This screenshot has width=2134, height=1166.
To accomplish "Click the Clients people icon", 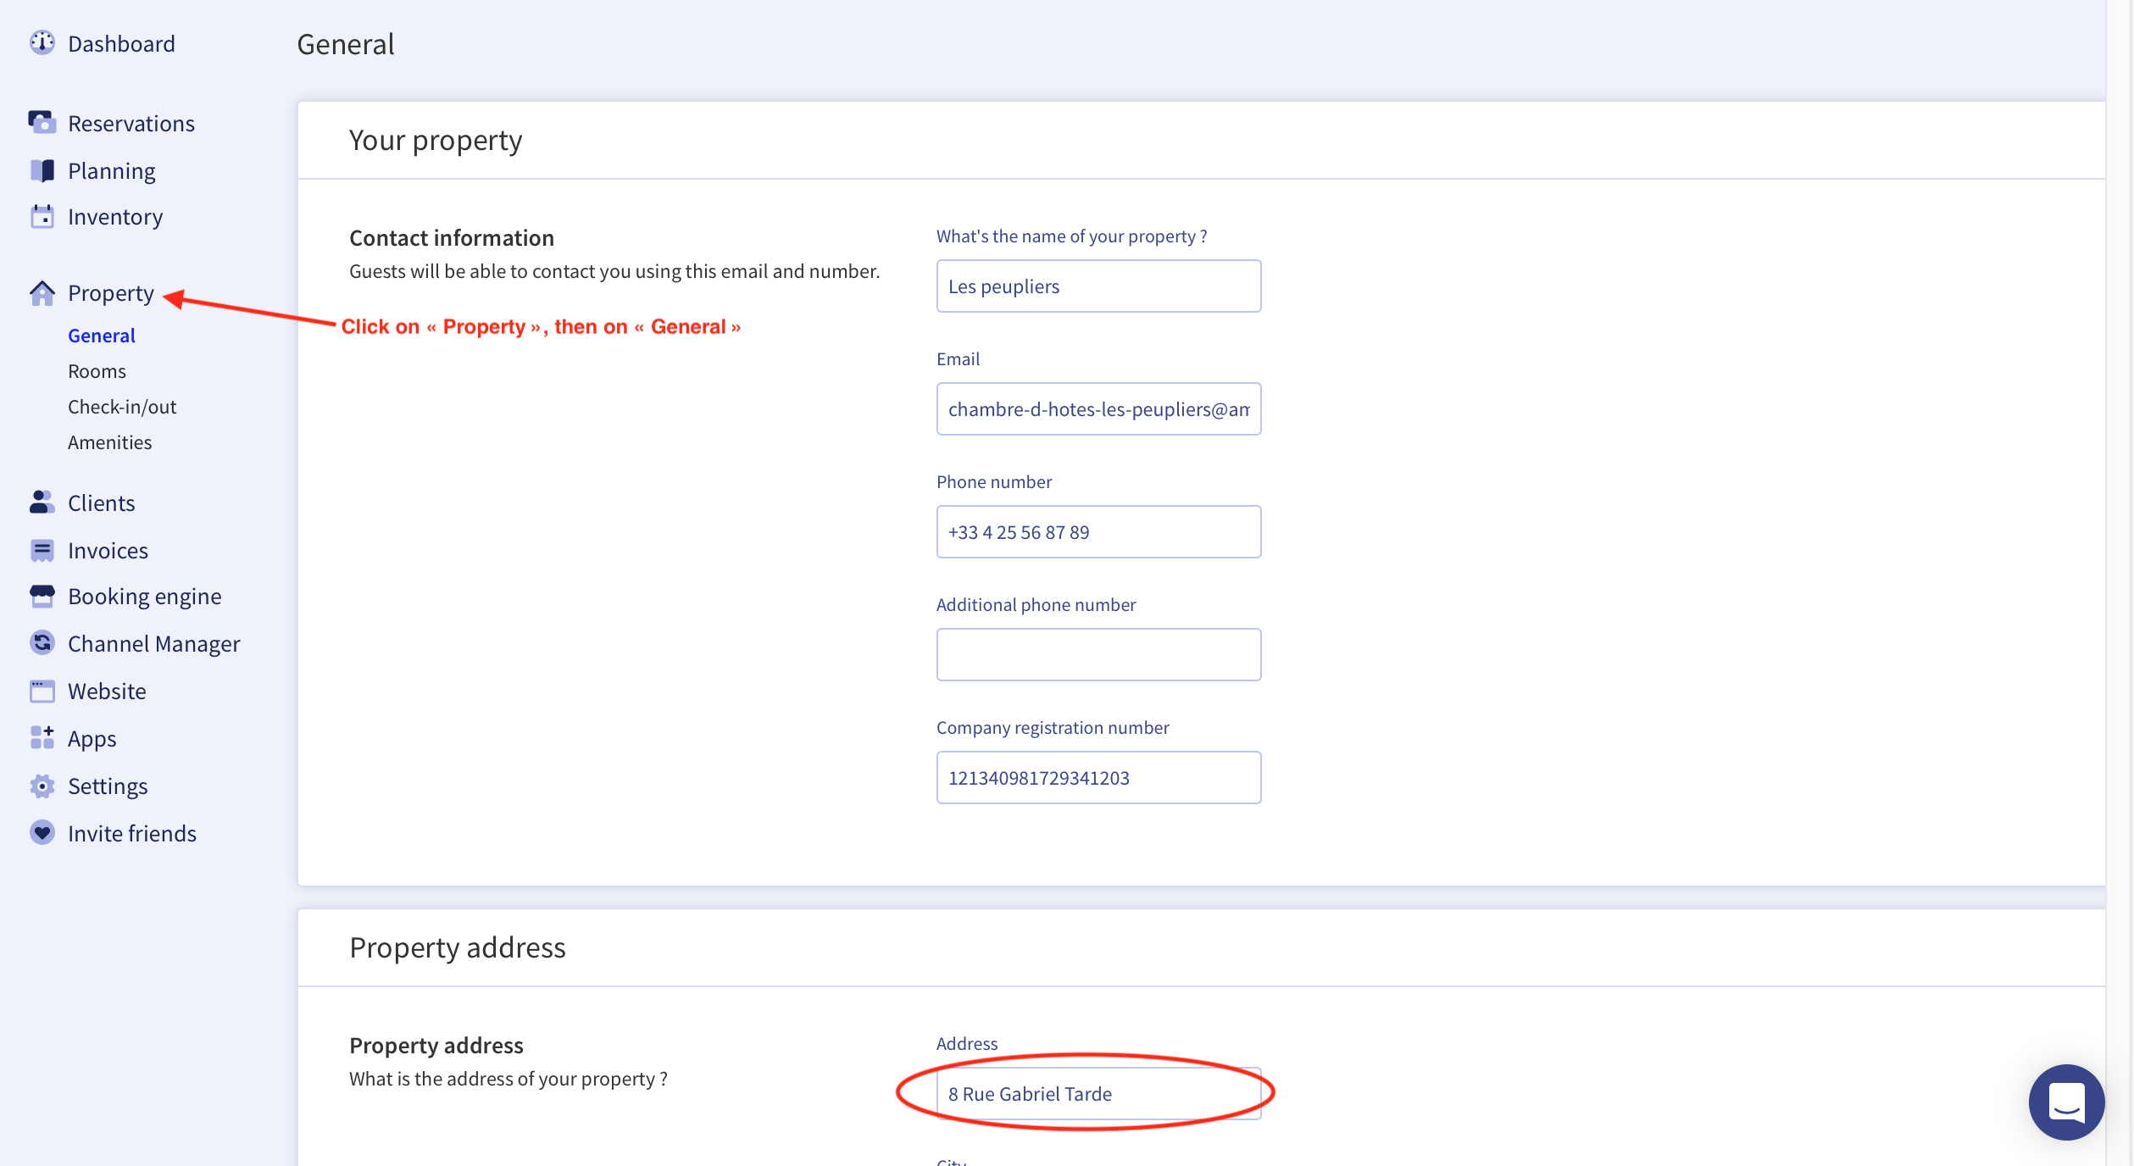I will (42, 502).
